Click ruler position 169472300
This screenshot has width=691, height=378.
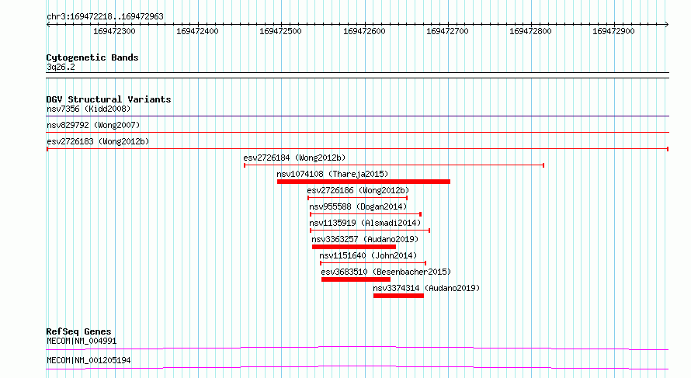click(x=115, y=31)
